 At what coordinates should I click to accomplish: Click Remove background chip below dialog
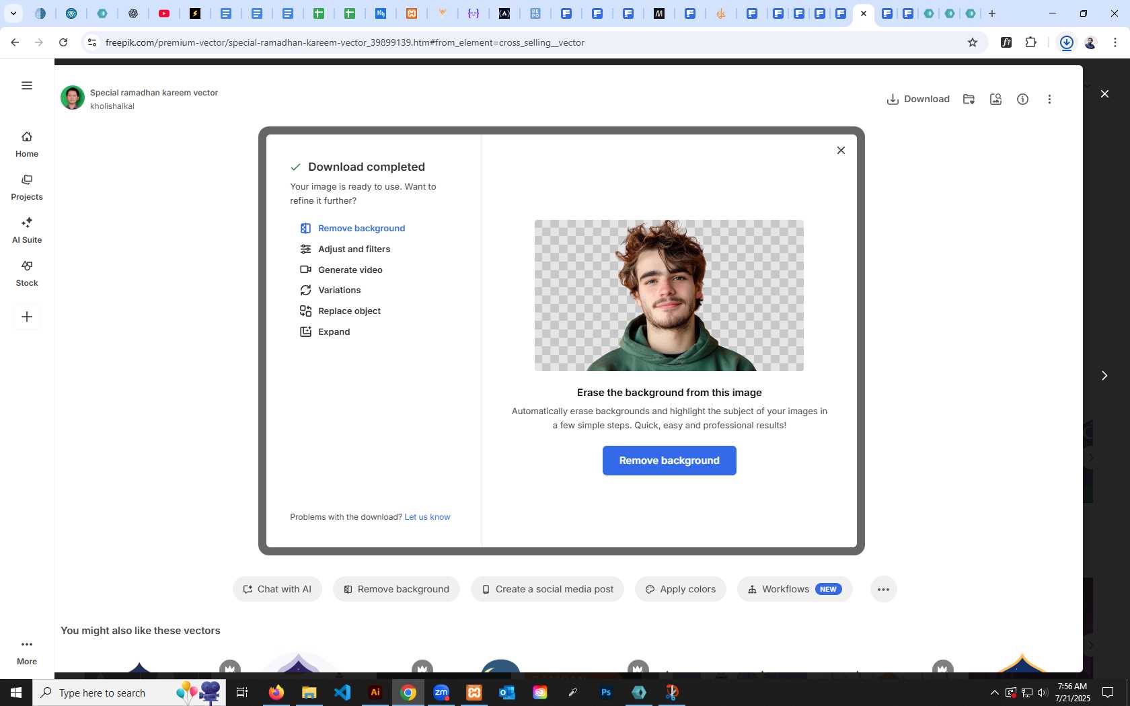(396, 590)
